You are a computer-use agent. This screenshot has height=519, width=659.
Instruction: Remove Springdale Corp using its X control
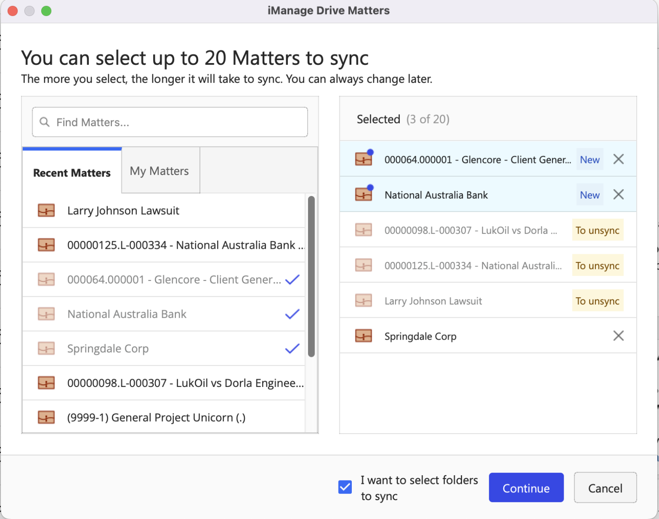coord(618,336)
